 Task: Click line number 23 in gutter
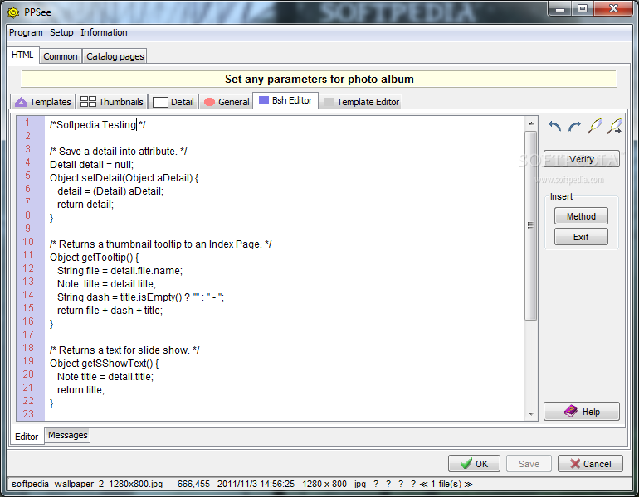click(28, 414)
